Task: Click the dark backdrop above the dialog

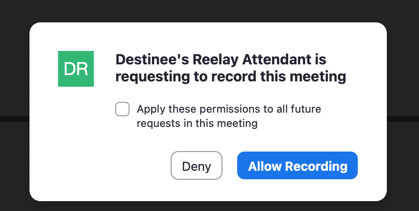Action: 209,11
